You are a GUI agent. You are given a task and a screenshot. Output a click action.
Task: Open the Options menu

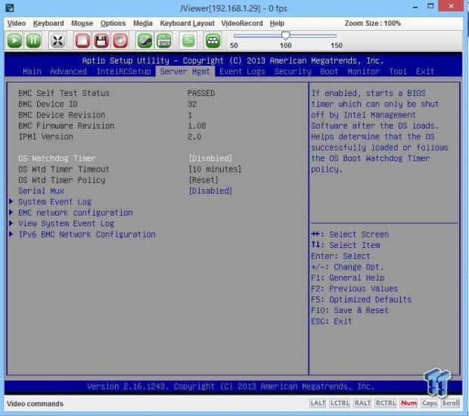[113, 23]
